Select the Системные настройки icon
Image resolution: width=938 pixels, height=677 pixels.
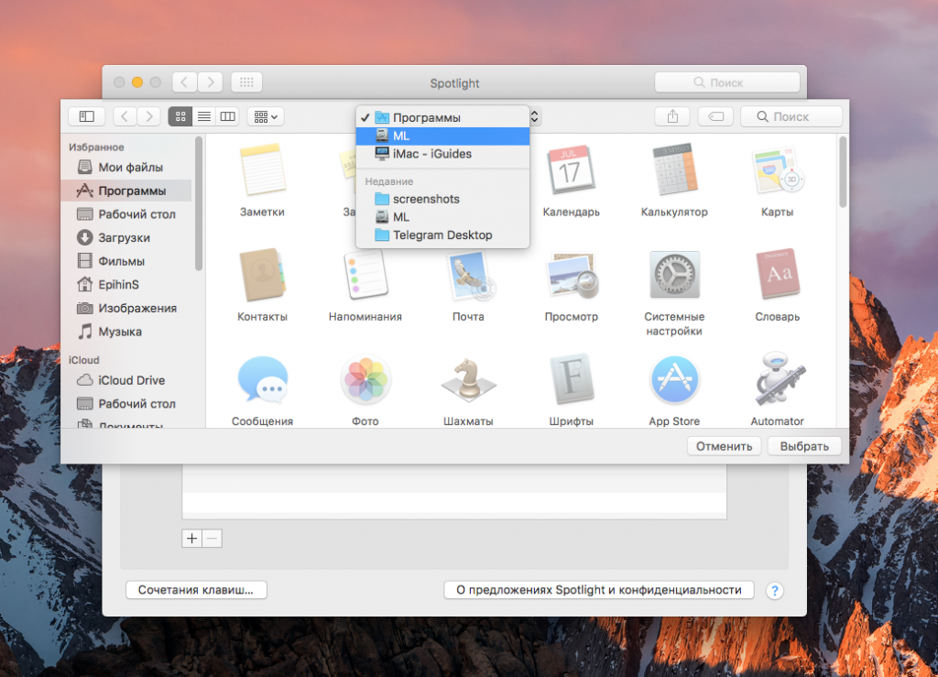[x=674, y=275]
